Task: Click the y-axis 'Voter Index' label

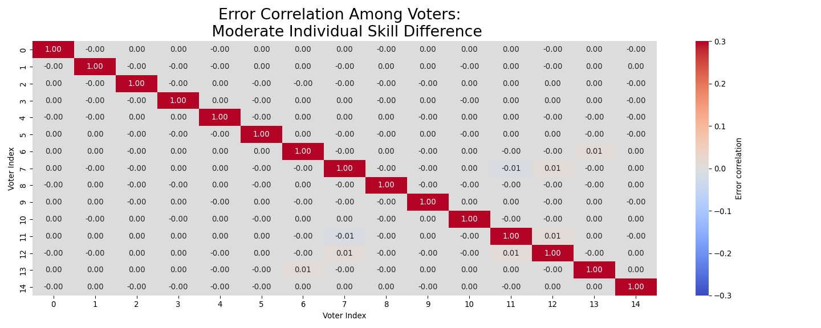Action: [11, 169]
